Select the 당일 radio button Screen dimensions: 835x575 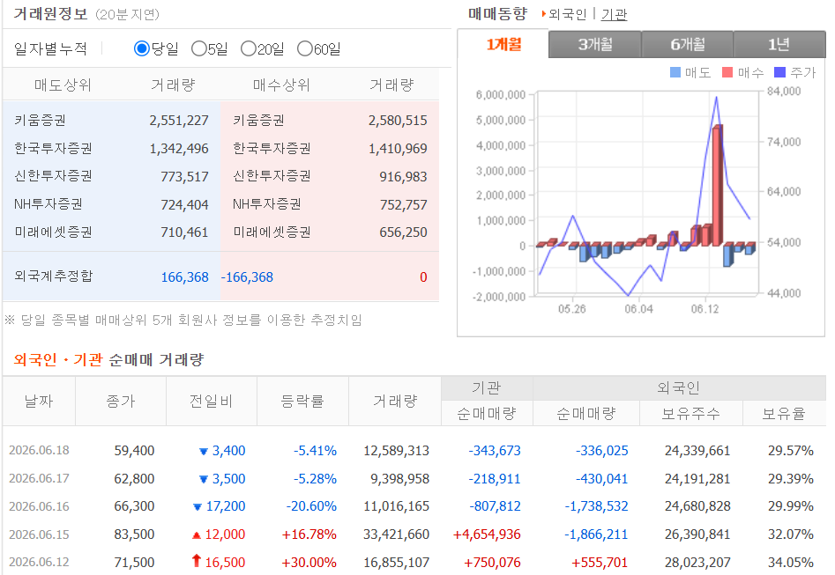(142, 49)
